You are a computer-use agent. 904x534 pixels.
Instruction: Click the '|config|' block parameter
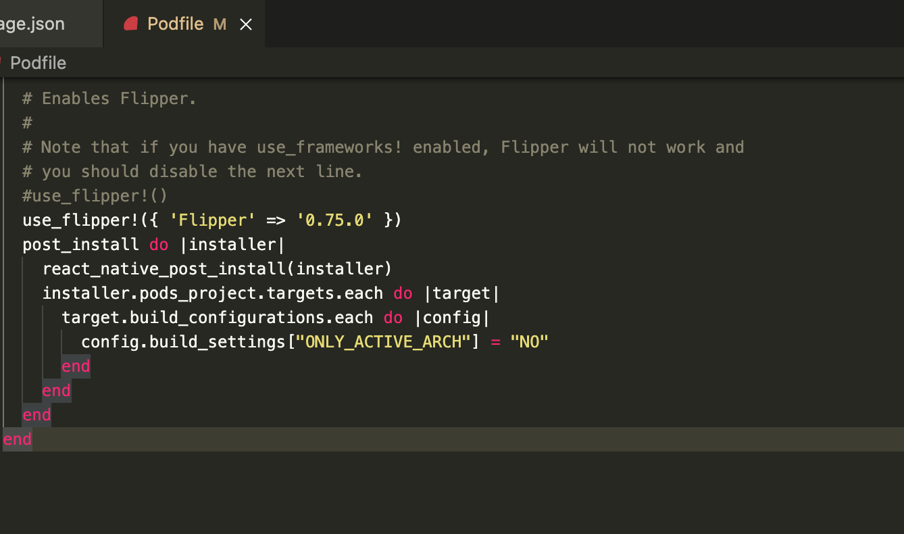(x=451, y=318)
